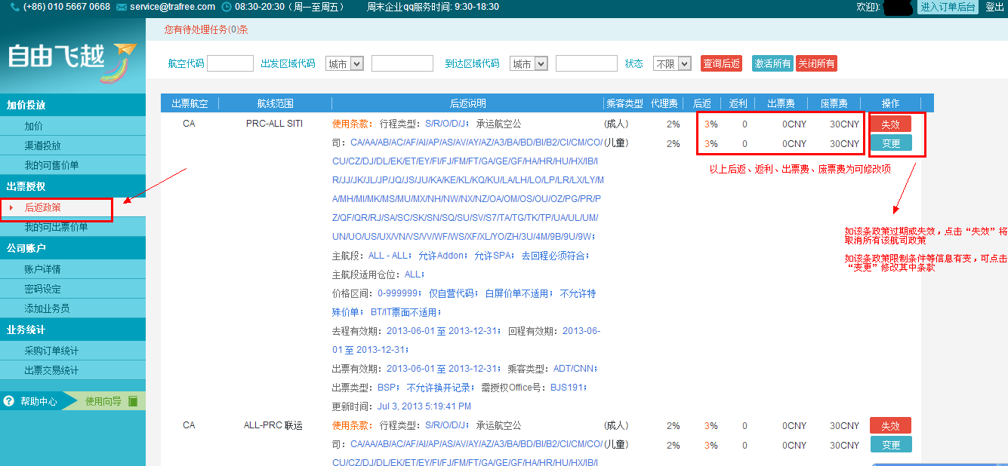The width and height of the screenshot is (1008, 466).
Task: Open 采购订单统计 in the sidebar
Action: [51, 351]
